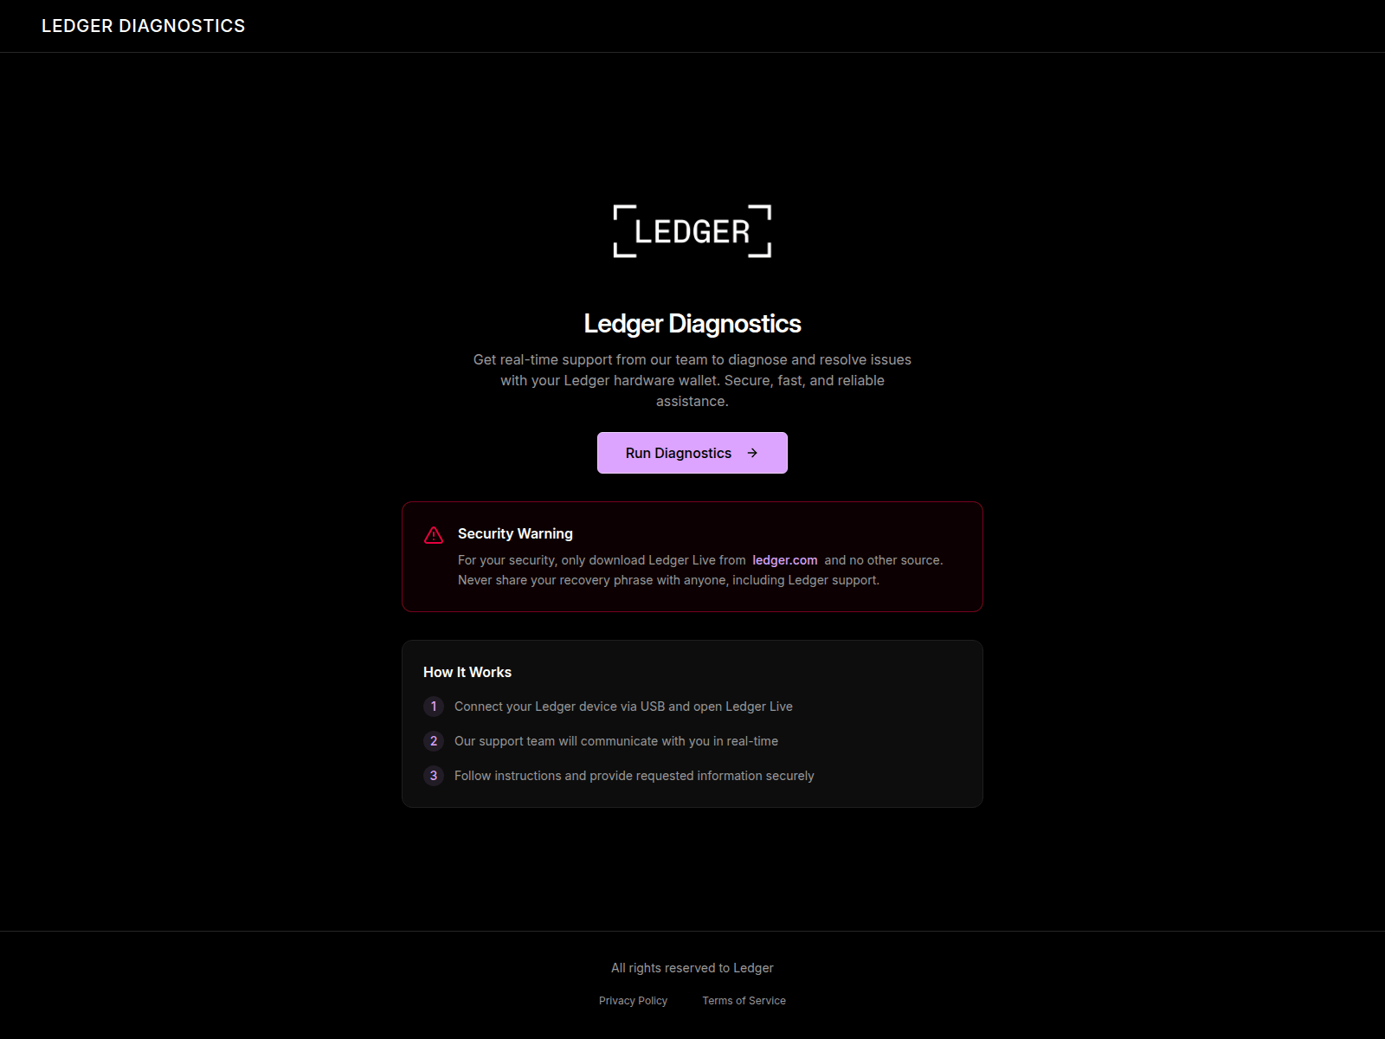This screenshot has width=1385, height=1039.
Task: Click 'Our support team will communicate' text
Action: click(616, 741)
